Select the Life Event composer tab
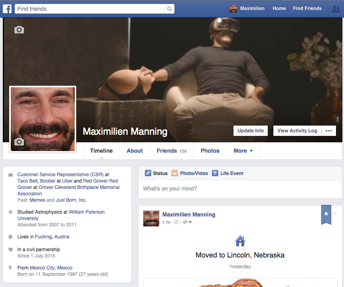This screenshot has width=344, height=287. click(228, 173)
